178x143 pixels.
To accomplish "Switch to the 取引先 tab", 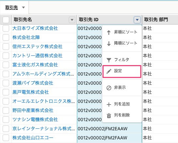I will [x=12, y=7].
